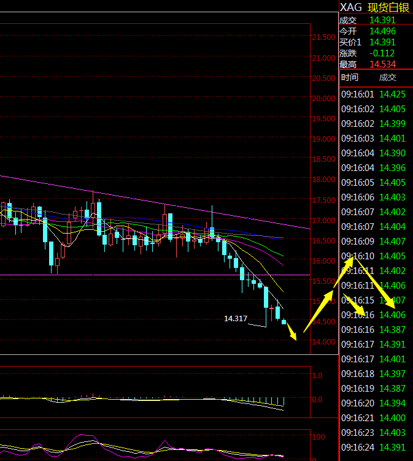This screenshot has height=461, width=413.
Task: Select the tick row 09:16:02 14.399
Action: 373,124
